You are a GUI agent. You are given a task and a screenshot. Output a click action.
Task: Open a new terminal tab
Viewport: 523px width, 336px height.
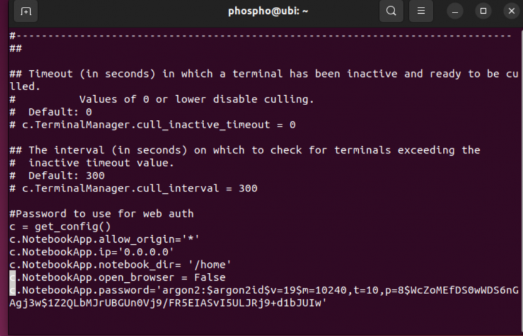tap(26, 11)
